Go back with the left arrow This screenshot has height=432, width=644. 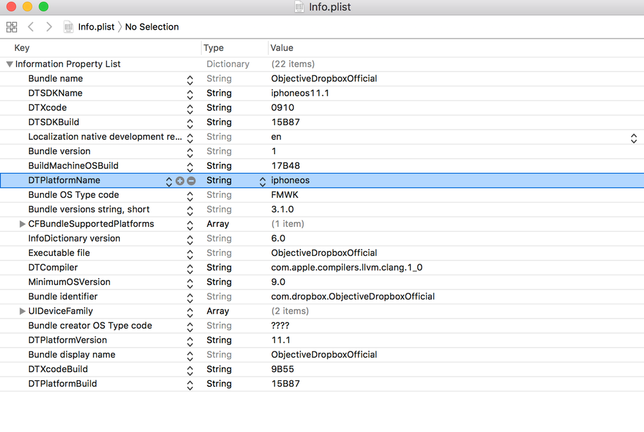tap(31, 27)
